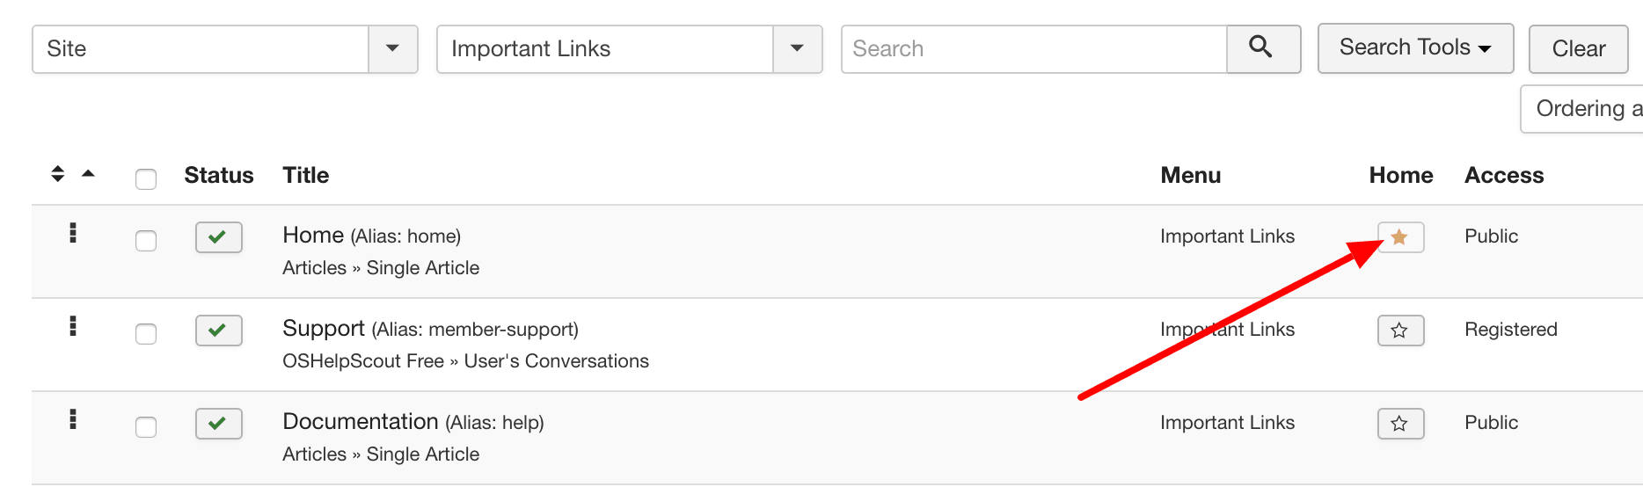Open the Ordering sort dropdown
Viewport: 1643px width, 487px height.
click(x=1582, y=109)
